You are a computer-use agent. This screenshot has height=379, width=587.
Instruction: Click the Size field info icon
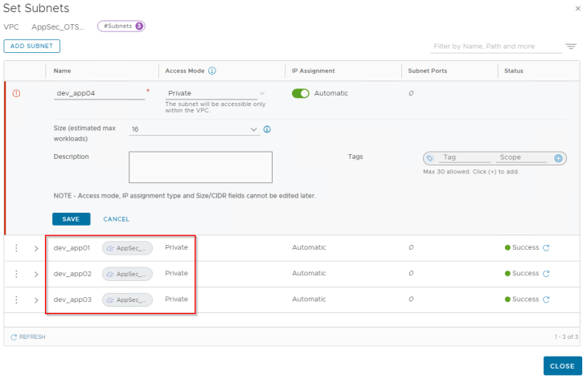pyautogui.click(x=267, y=129)
